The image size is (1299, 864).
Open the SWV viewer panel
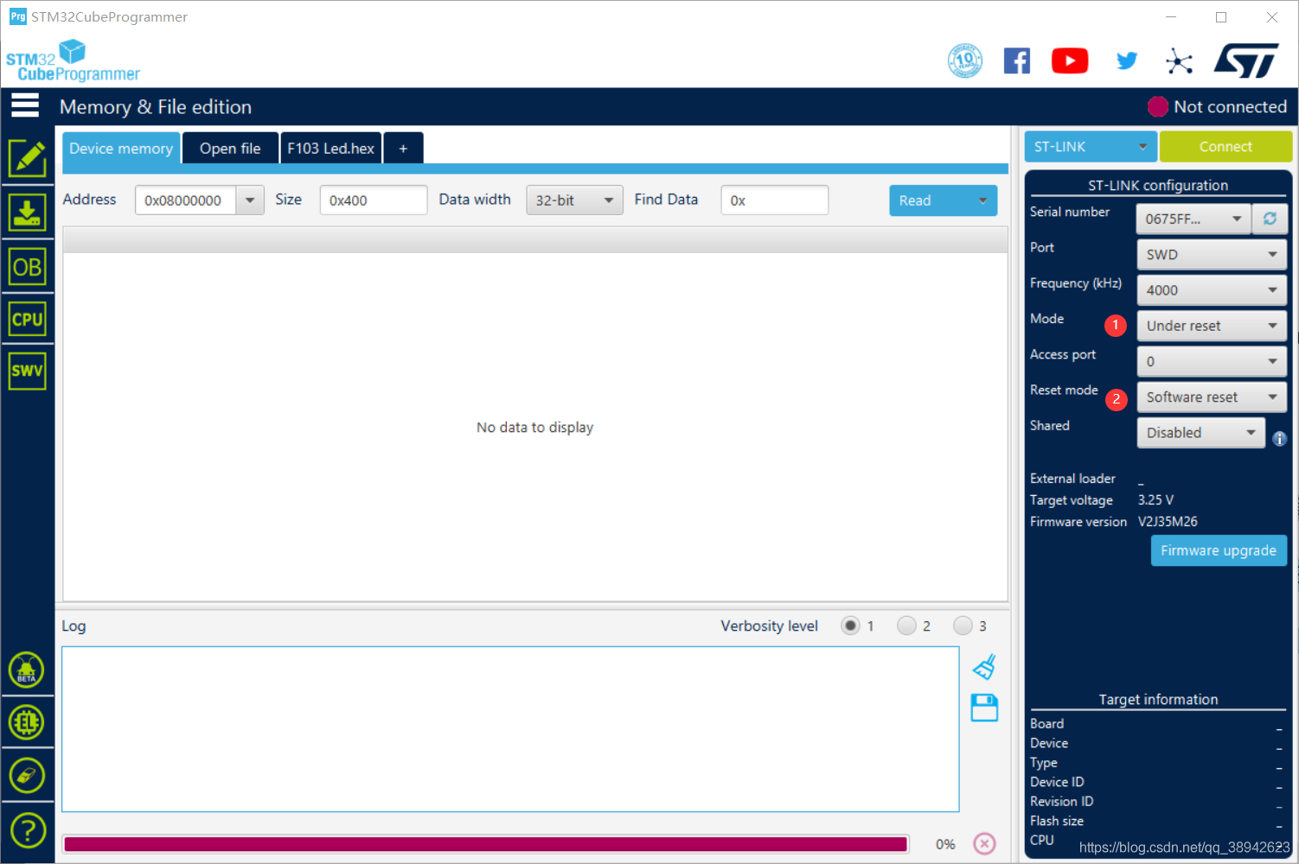pos(28,372)
